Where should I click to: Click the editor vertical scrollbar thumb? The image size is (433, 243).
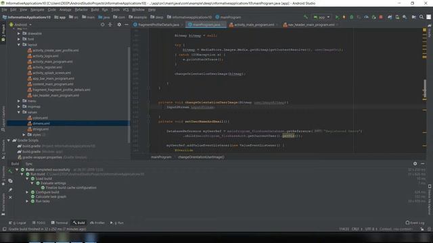click(425, 88)
